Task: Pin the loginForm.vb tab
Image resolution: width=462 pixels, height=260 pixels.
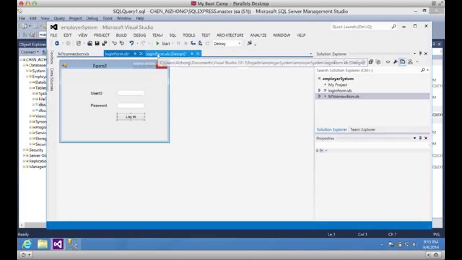Action: pos(135,54)
